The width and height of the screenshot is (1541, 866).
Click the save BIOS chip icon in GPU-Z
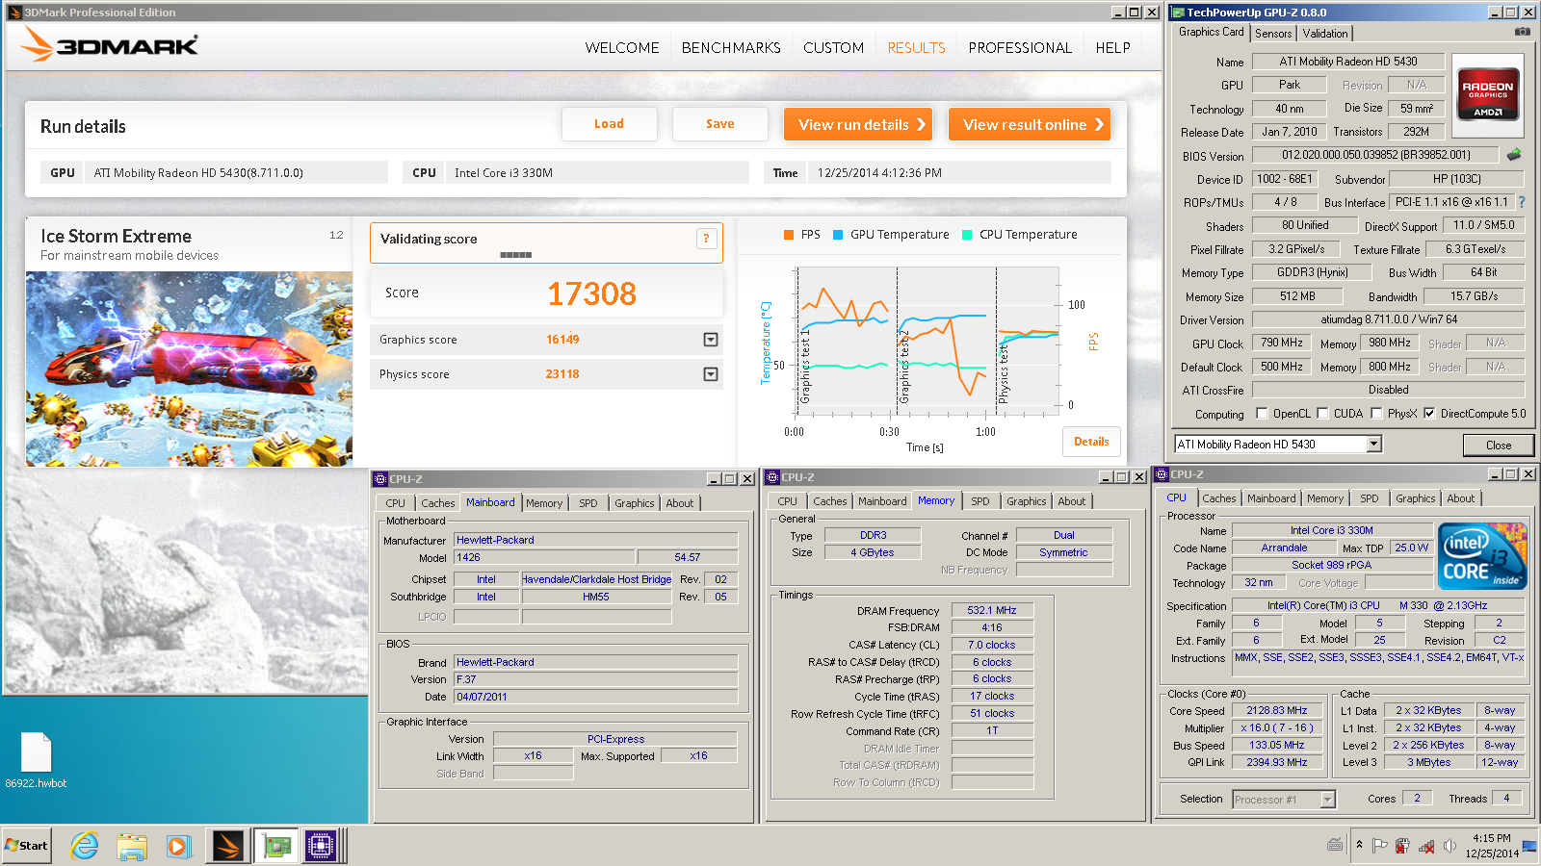1514,154
